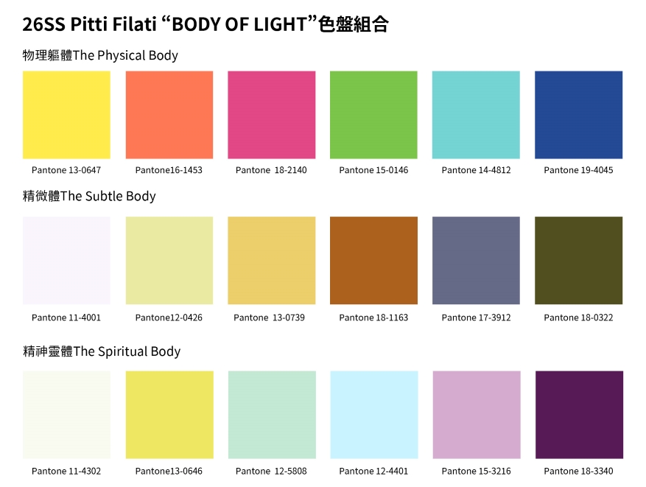Select the pale lilac Pantone 11-4001 swatch

66,260
